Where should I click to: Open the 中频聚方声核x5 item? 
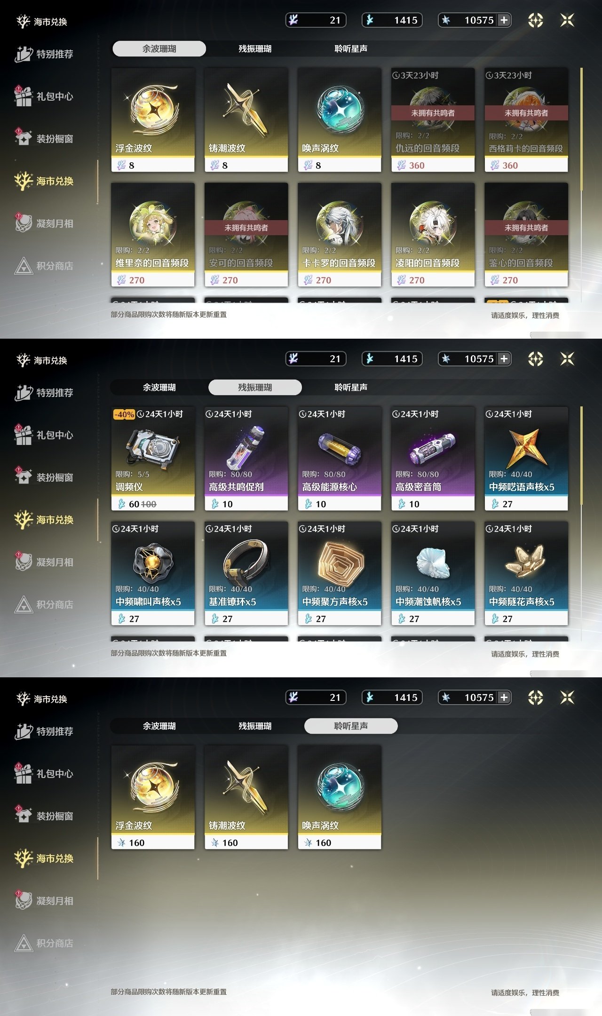[x=340, y=573]
